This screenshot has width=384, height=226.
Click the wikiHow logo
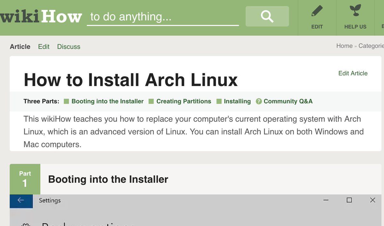[41, 17]
